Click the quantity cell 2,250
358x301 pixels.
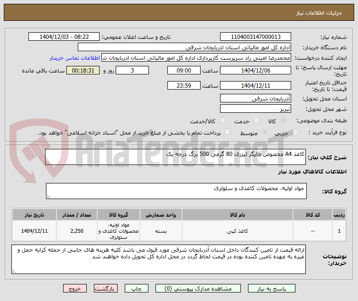77,231
